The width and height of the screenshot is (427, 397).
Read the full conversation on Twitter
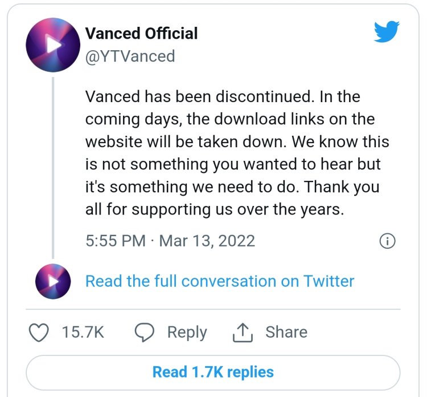click(220, 281)
